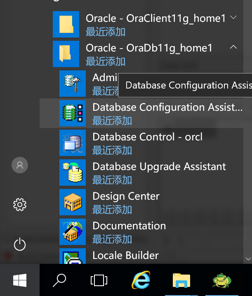Click the Documentation book icon
The image size is (252, 296).
tap(72, 232)
